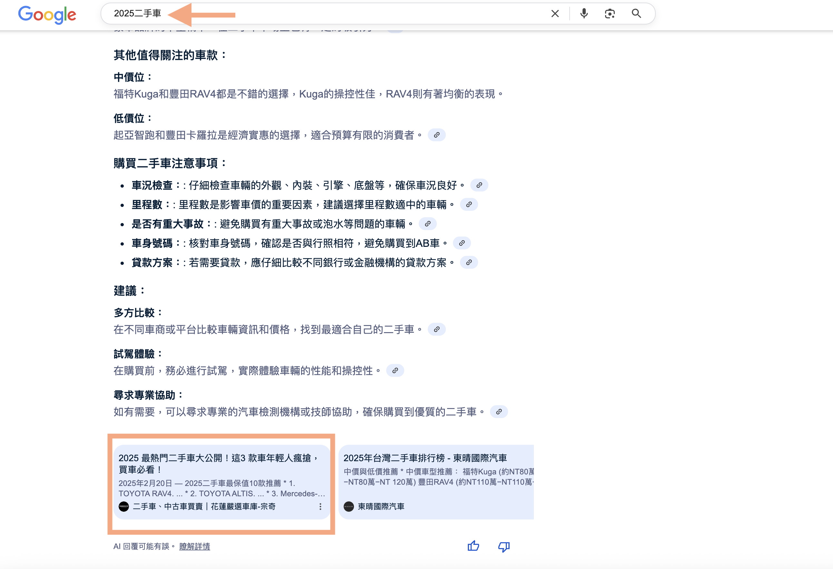The image size is (833, 569).
Task: Open three-dot menu on 花蓮嚴選車庫 card
Action: coord(320,506)
